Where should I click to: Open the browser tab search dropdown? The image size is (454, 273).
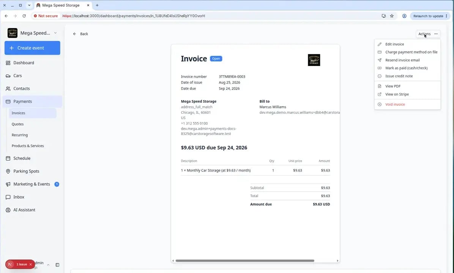[x=29, y=5]
